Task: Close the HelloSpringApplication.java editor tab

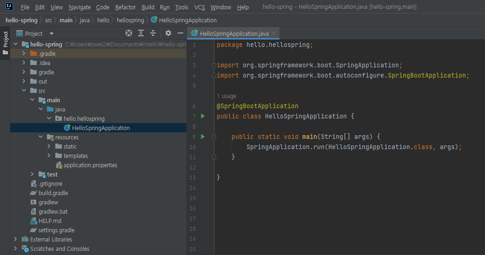Action: pos(274,33)
